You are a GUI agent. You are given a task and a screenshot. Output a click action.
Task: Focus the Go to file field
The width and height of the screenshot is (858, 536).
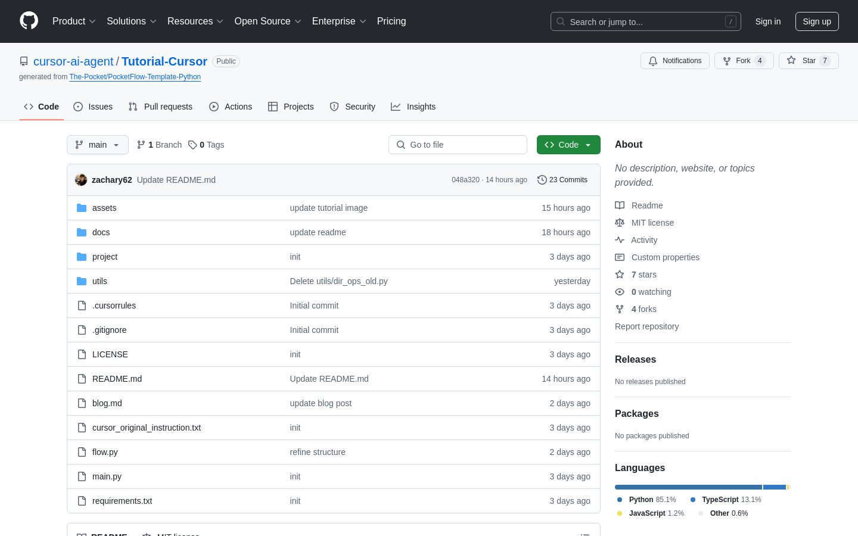point(458,145)
